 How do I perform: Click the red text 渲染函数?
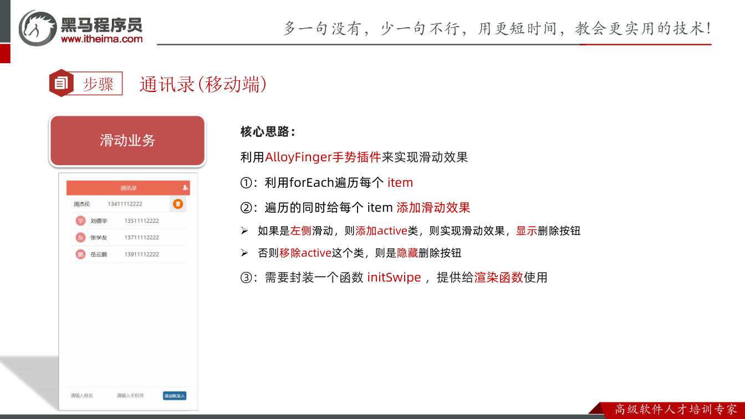click(499, 277)
